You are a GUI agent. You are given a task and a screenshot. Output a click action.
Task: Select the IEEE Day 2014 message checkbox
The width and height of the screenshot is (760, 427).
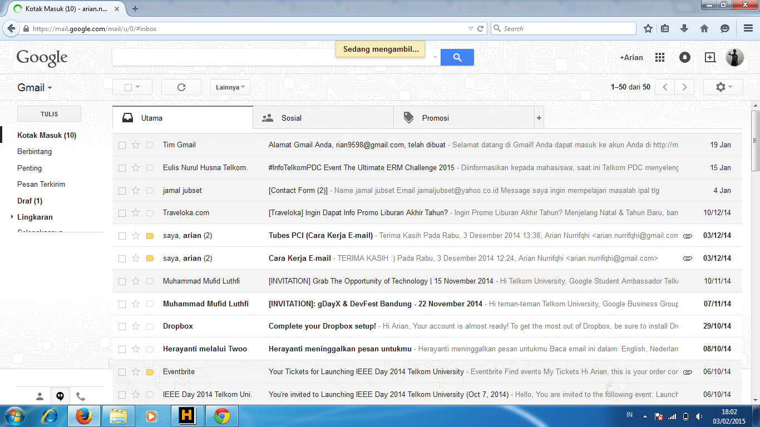(x=122, y=395)
